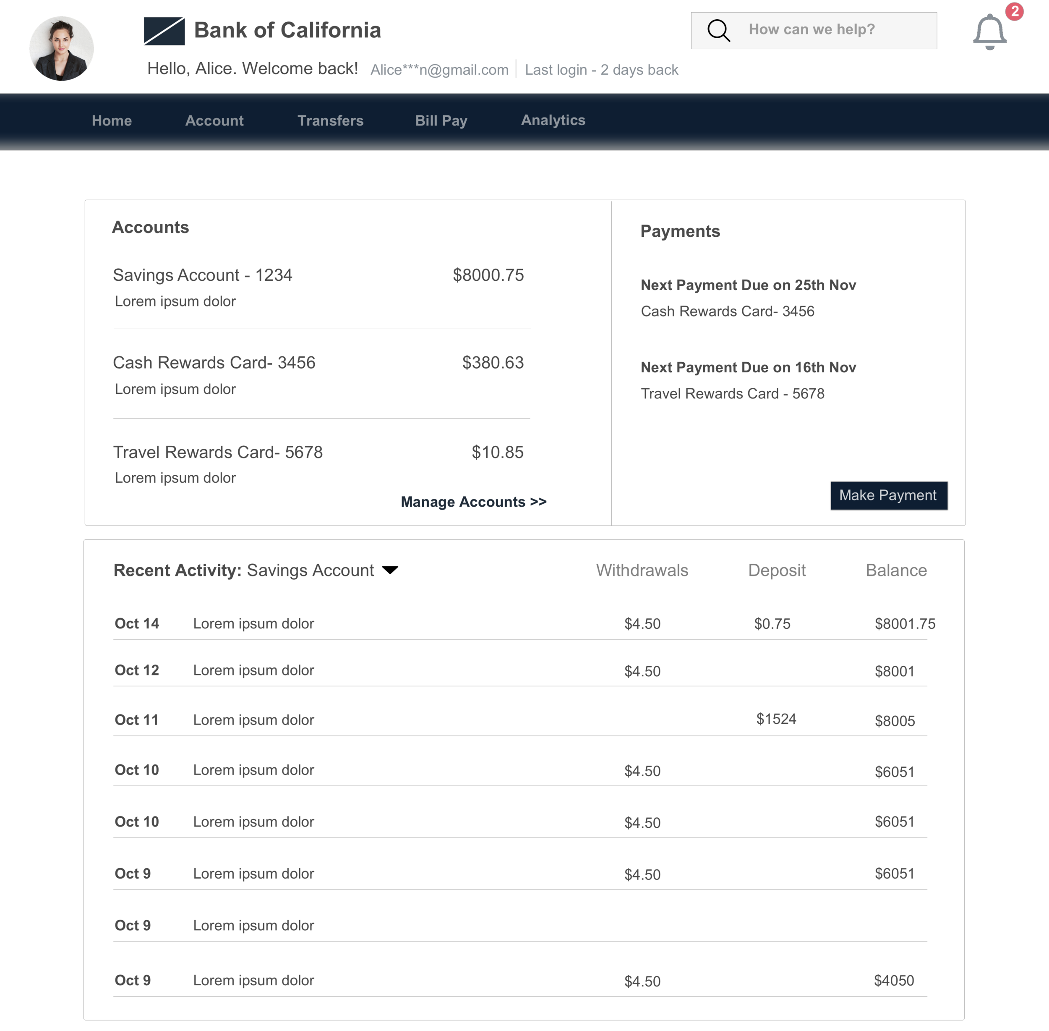1049x1031 pixels.
Task: Open the Transfers menu
Action: pos(330,120)
